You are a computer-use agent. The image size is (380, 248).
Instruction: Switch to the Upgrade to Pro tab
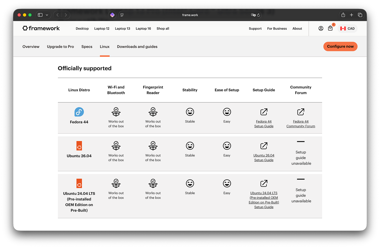tap(60, 46)
